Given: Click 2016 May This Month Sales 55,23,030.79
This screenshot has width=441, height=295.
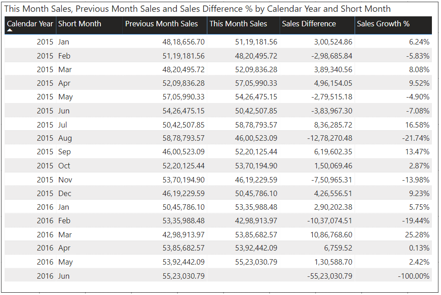Looking at the screenshot, I should coord(256,262).
